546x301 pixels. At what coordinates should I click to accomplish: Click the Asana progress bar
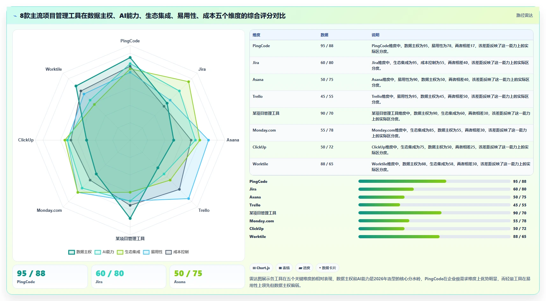(x=434, y=197)
